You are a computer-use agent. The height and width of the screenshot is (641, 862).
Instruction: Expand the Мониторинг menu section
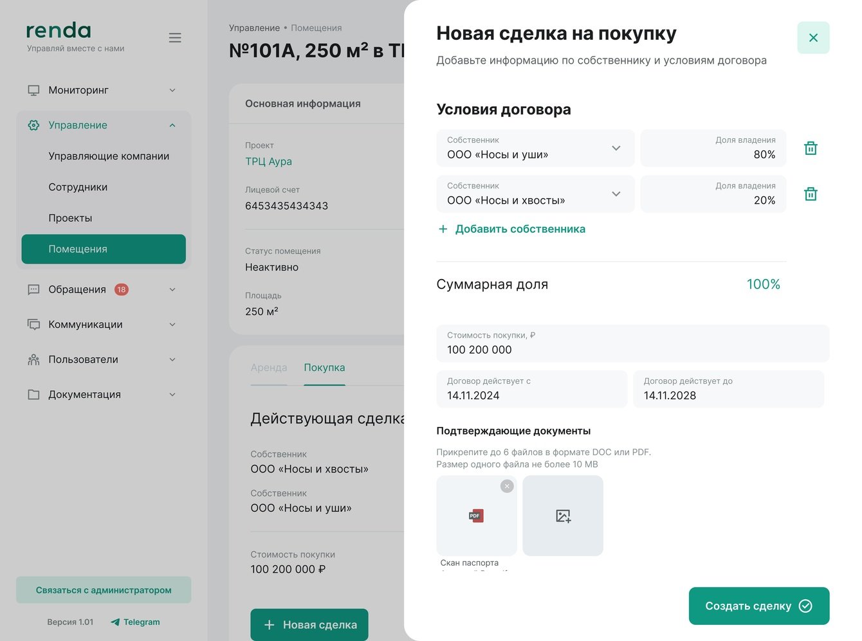click(x=172, y=90)
